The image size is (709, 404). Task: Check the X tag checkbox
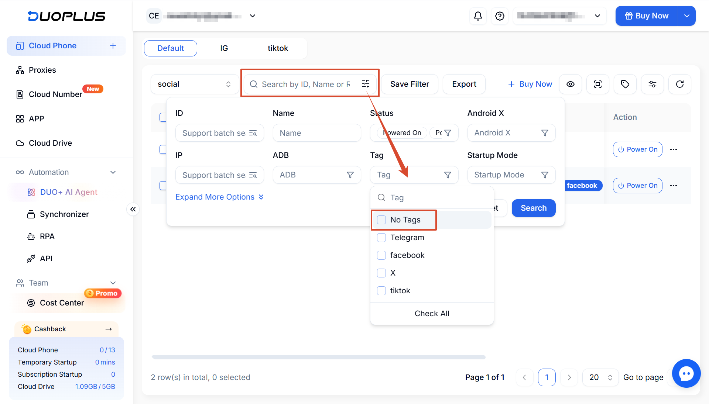click(381, 273)
